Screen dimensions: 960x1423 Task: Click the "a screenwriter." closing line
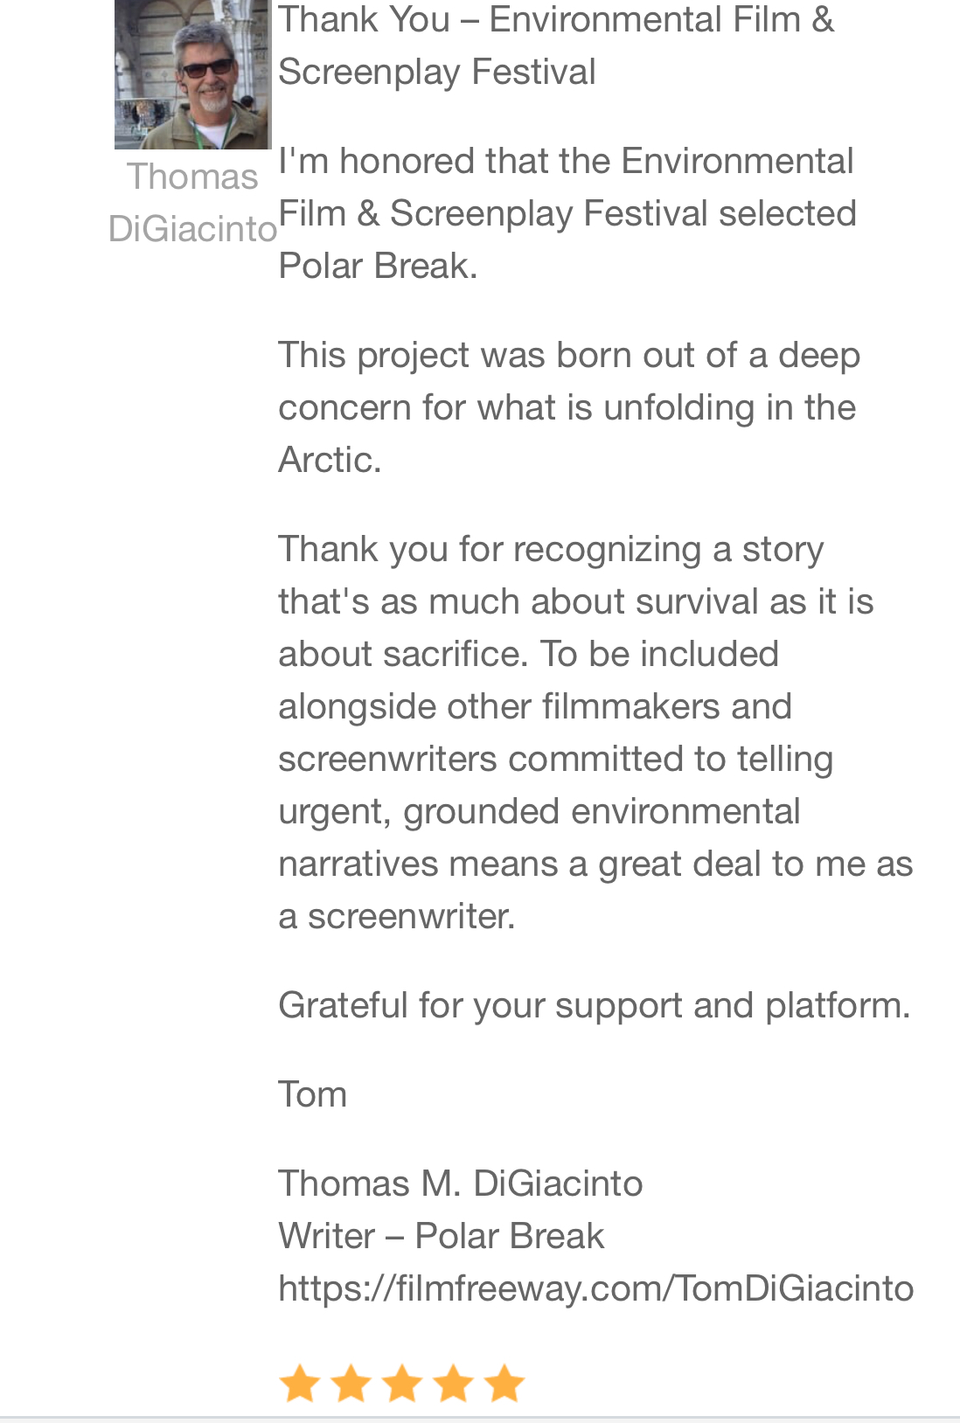tap(397, 916)
